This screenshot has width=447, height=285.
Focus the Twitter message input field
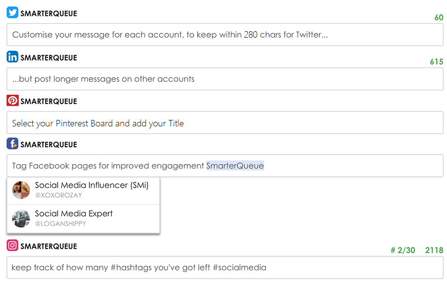[x=225, y=35]
